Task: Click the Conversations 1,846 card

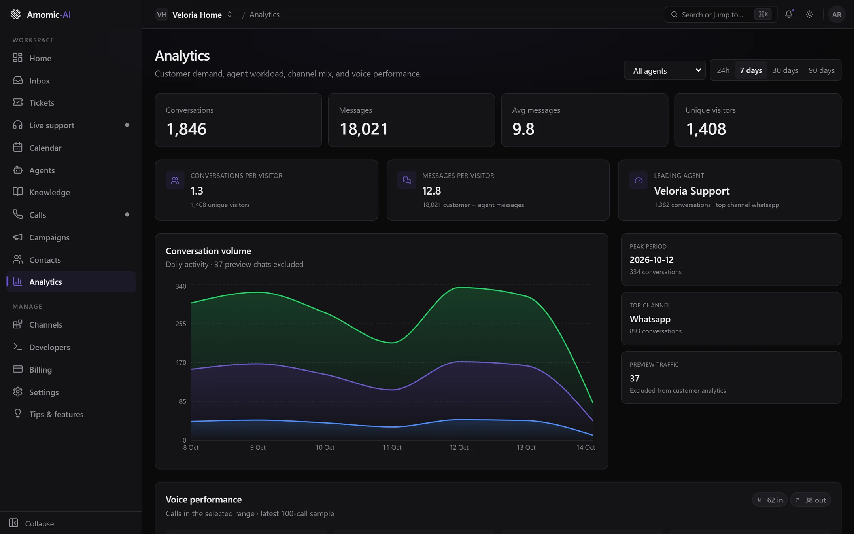Action: (x=238, y=120)
